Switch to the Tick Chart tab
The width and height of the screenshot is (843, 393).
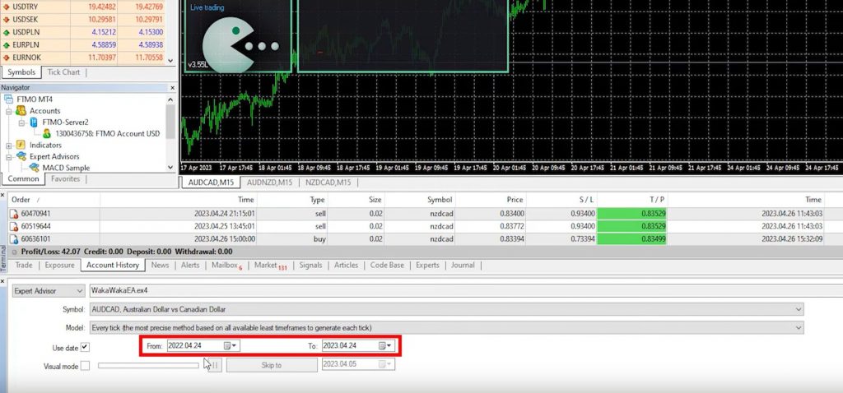pos(63,72)
